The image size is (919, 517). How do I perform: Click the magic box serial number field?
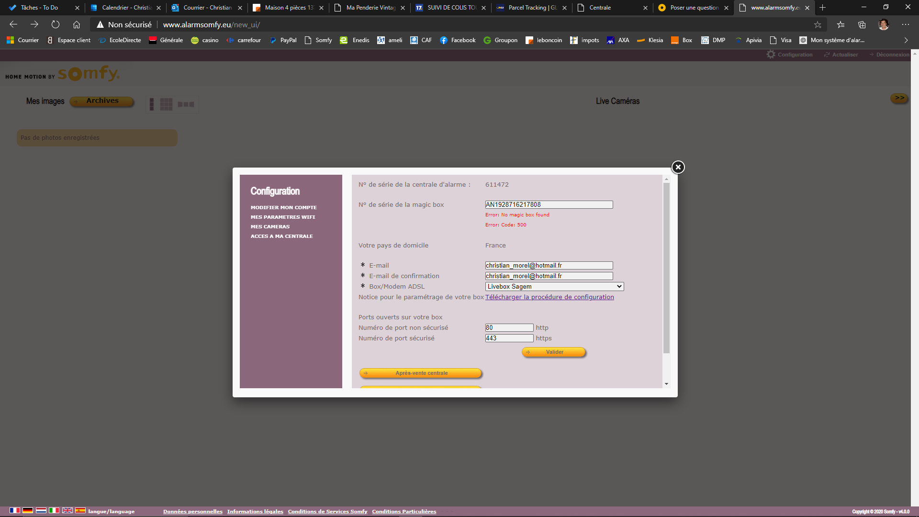click(x=549, y=204)
